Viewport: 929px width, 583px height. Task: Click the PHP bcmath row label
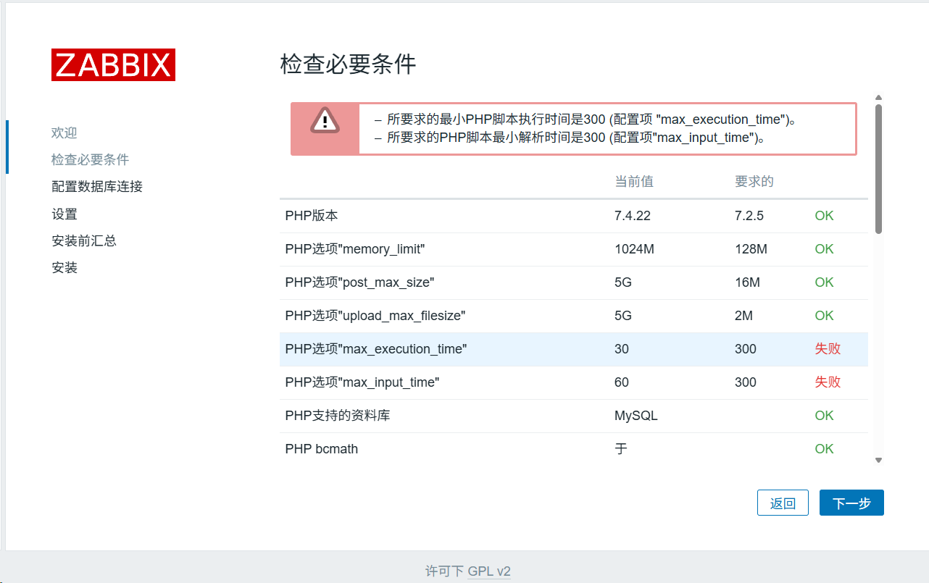[x=322, y=449]
